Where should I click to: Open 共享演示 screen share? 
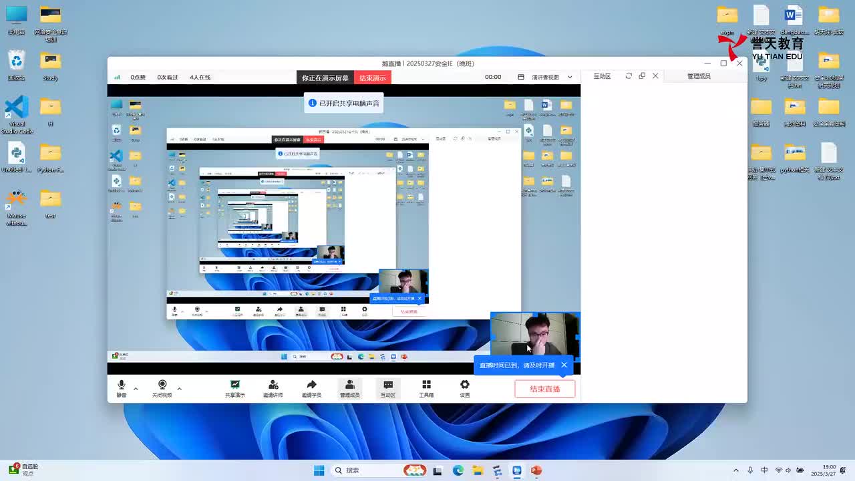click(235, 389)
